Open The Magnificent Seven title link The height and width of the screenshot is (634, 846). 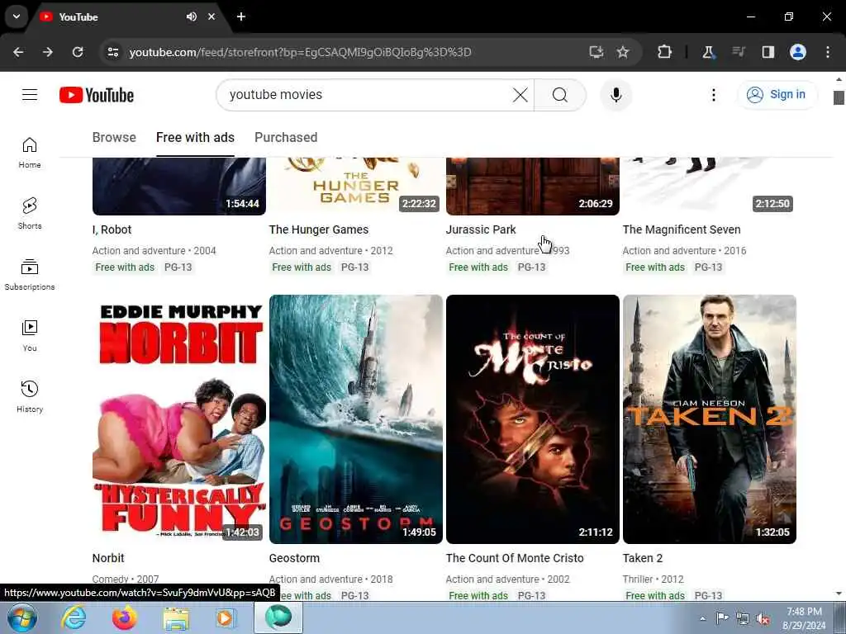(682, 229)
